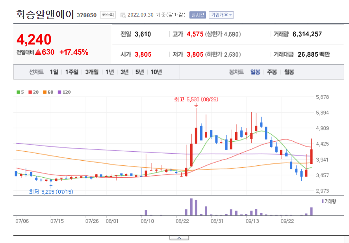Select the 3년 line chart period
349x243 pixels.
coord(124,72)
